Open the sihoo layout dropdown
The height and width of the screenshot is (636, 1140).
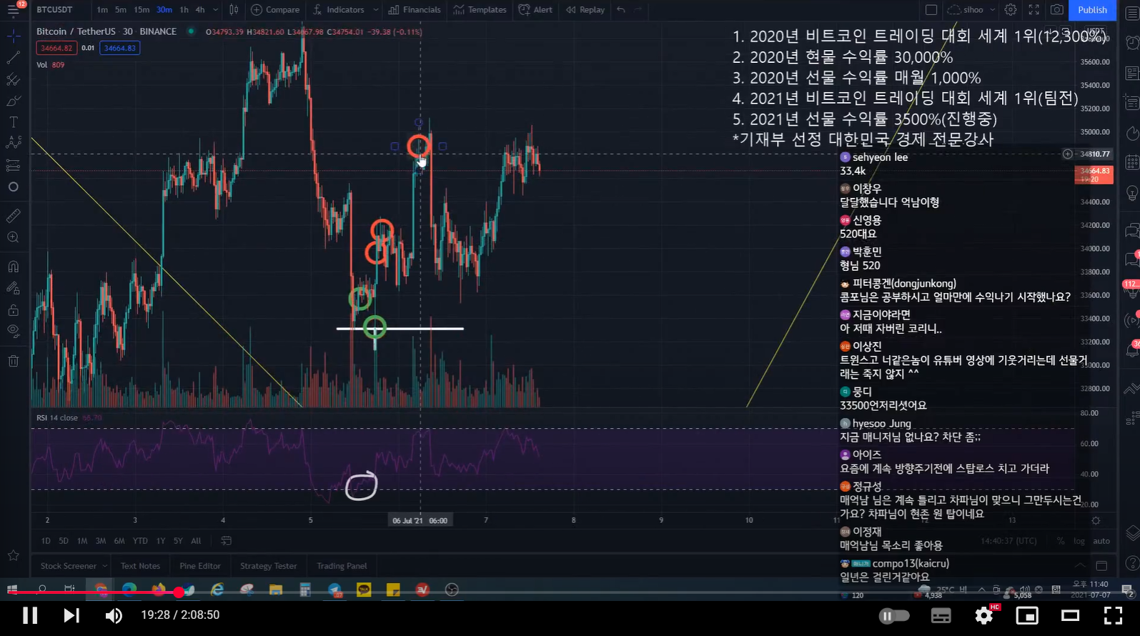pos(971,10)
